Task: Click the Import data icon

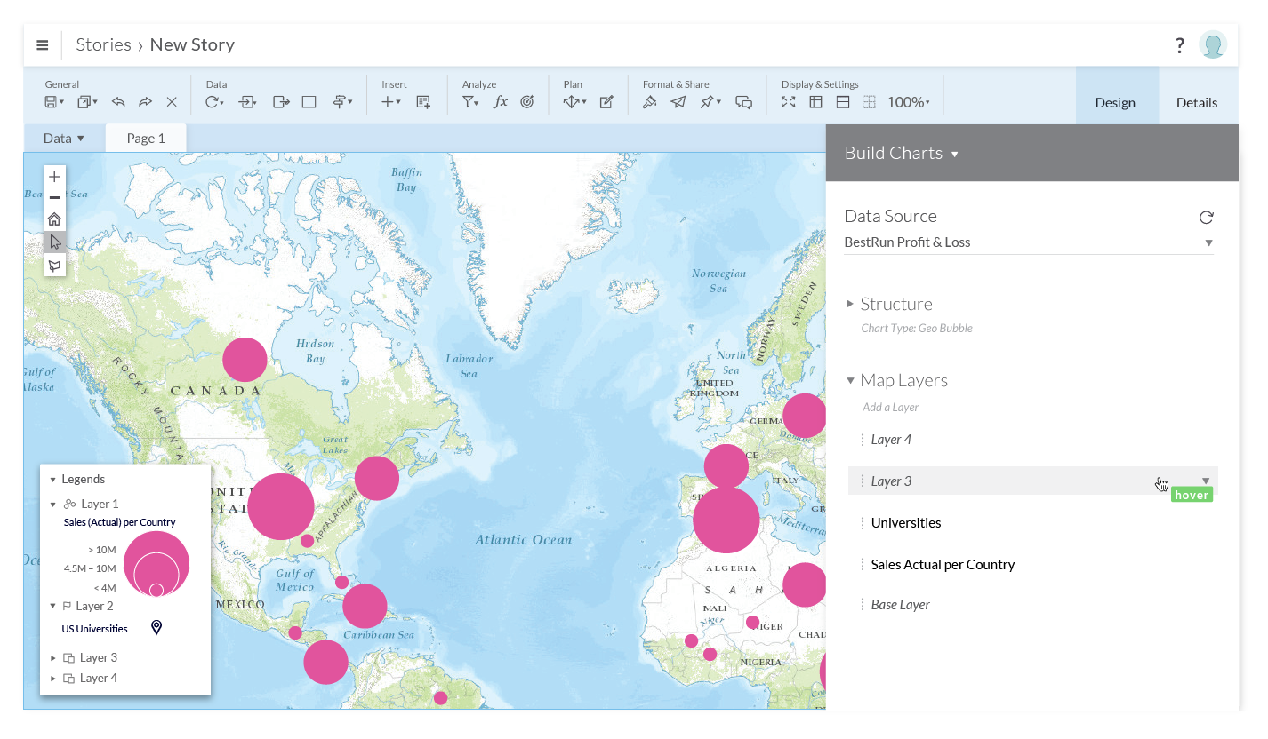Action: (x=246, y=102)
